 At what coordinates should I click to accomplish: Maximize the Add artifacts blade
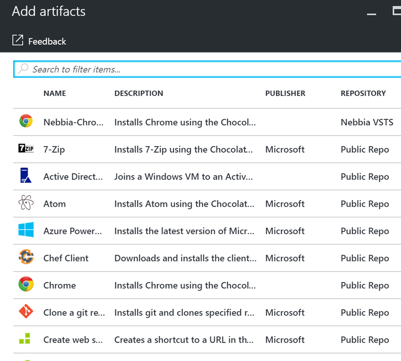(397, 11)
